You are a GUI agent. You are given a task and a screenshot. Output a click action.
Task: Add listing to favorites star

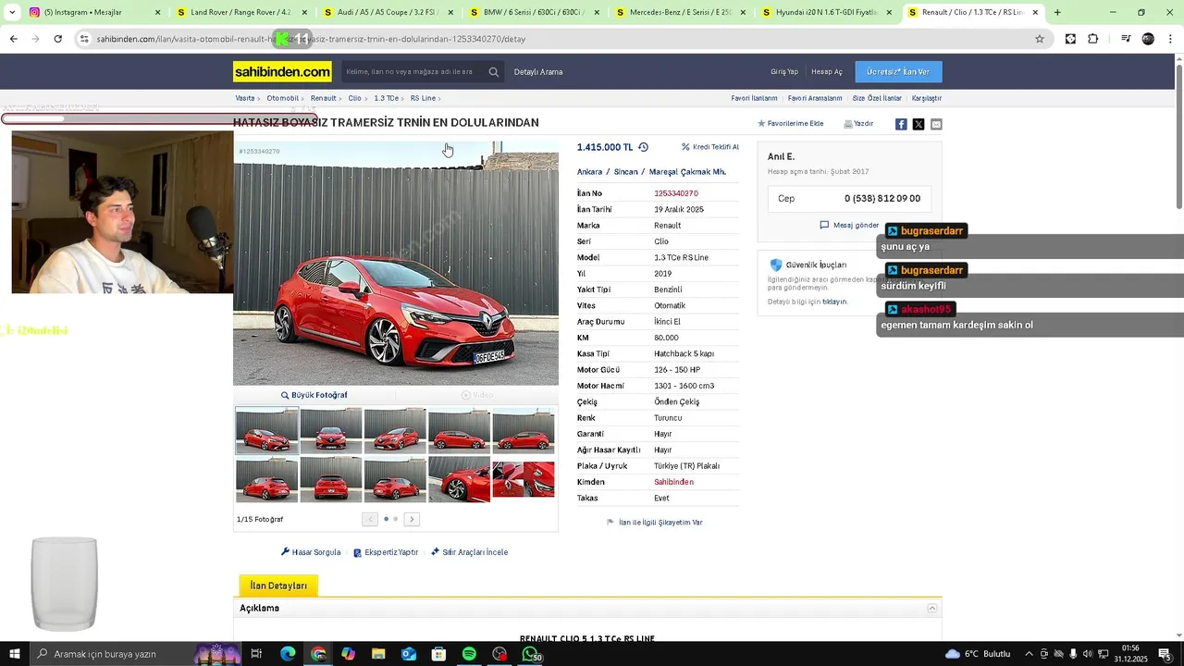(x=761, y=123)
